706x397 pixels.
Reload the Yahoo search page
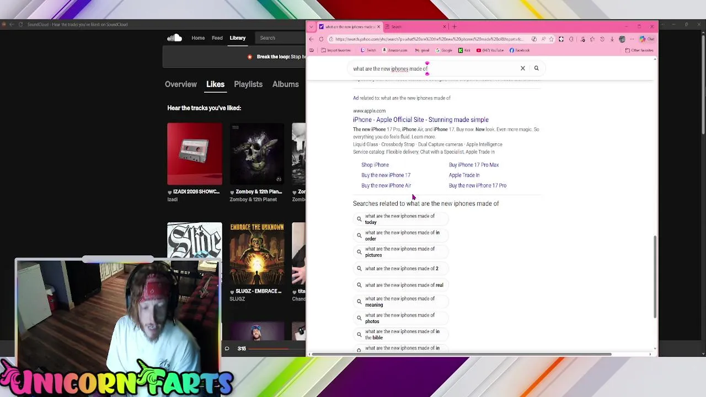[x=321, y=39]
